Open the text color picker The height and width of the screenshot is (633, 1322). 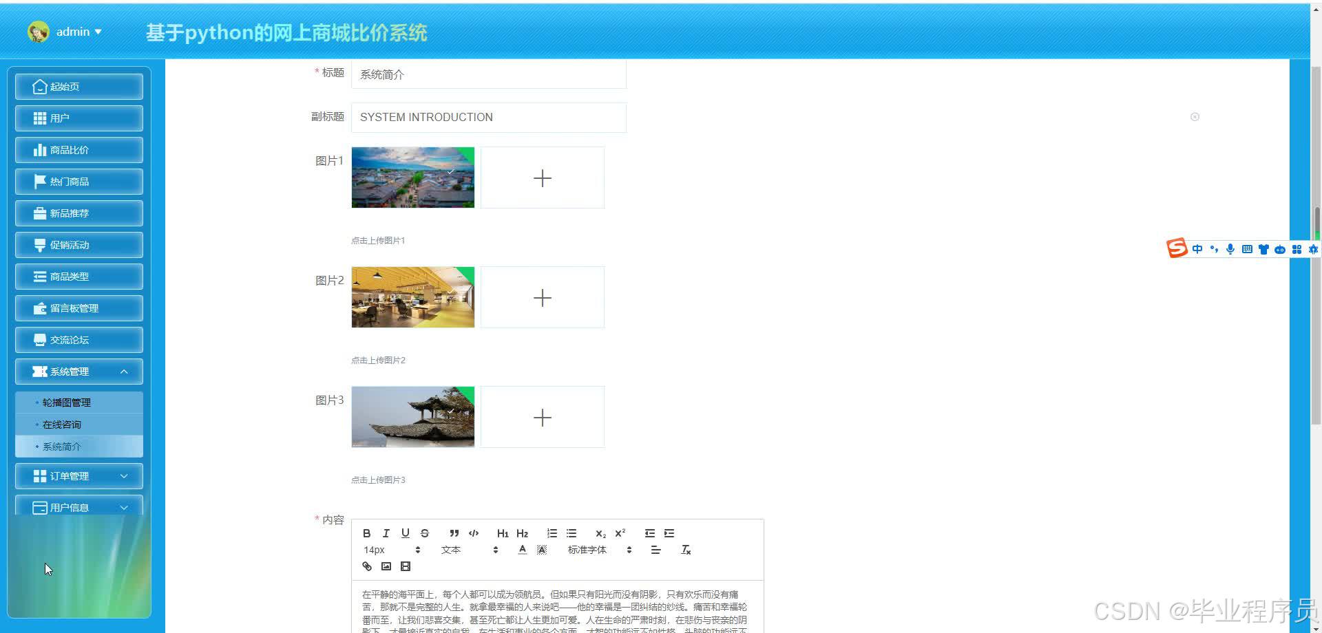[x=522, y=550]
